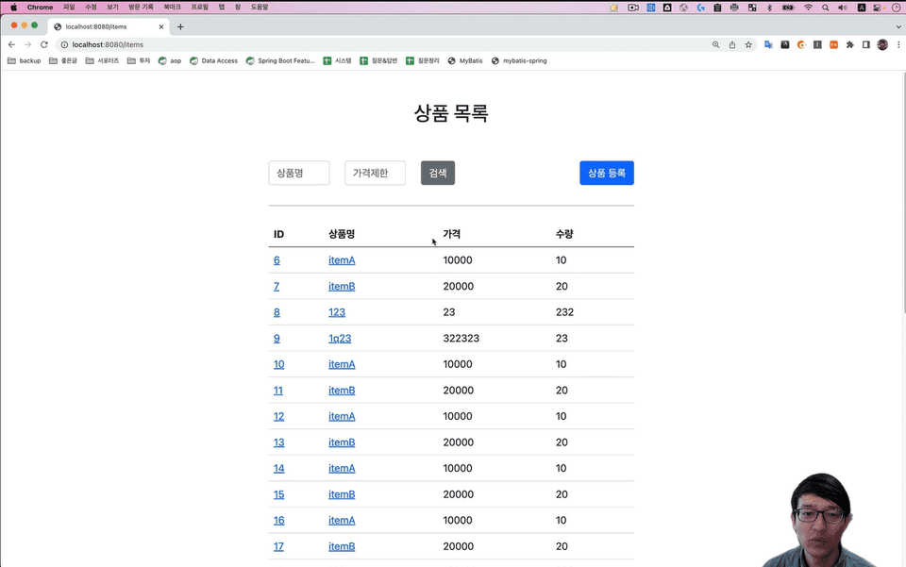The image size is (906, 567).
Task: Click in the address bar URL
Action: pos(108,44)
